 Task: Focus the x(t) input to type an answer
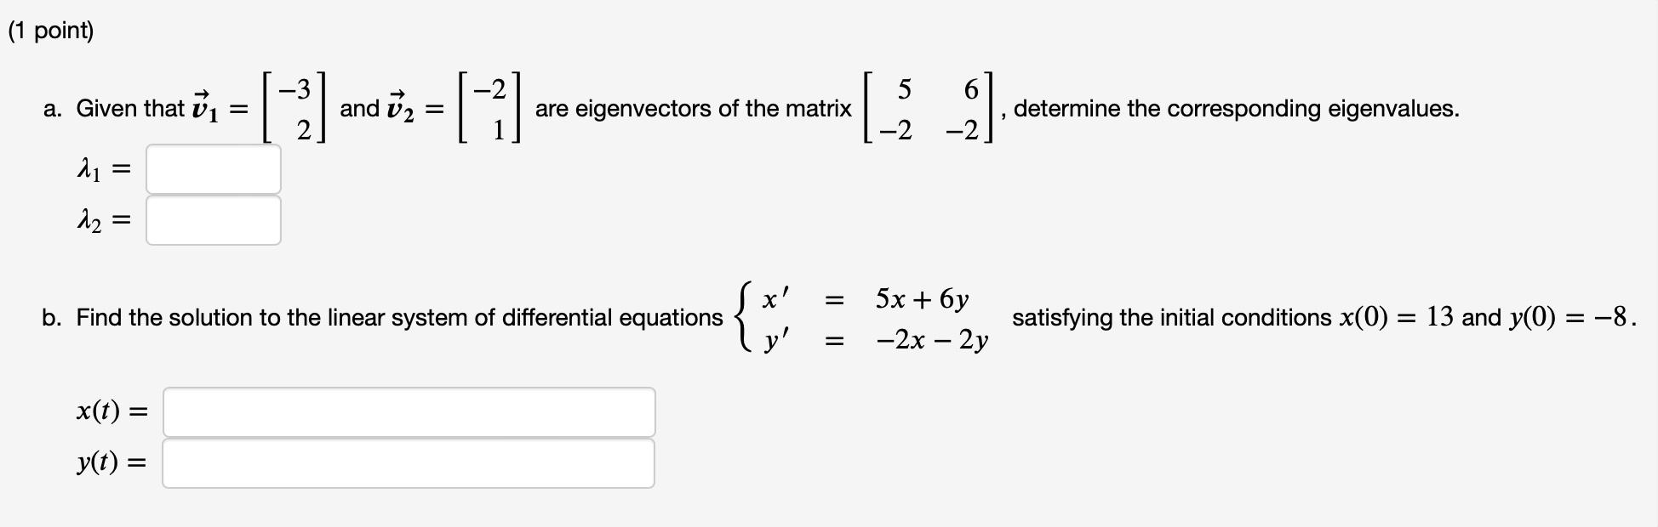tap(409, 411)
